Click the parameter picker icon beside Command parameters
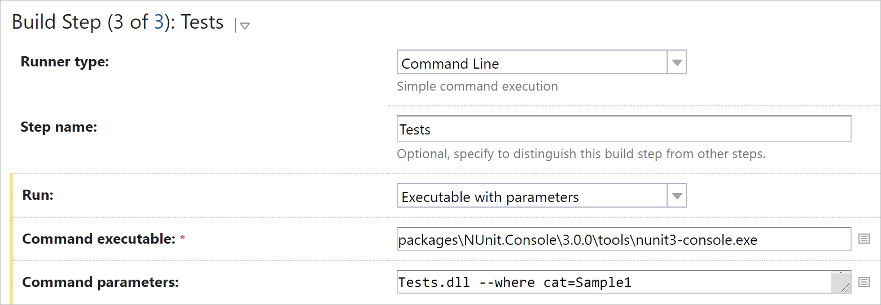This screenshot has height=305, width=881. [x=864, y=282]
